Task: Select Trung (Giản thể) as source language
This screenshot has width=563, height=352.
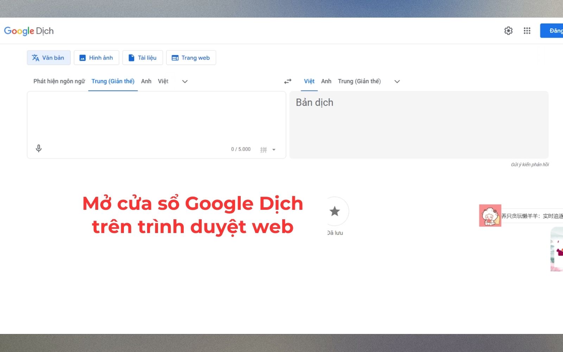Action: [x=113, y=81]
